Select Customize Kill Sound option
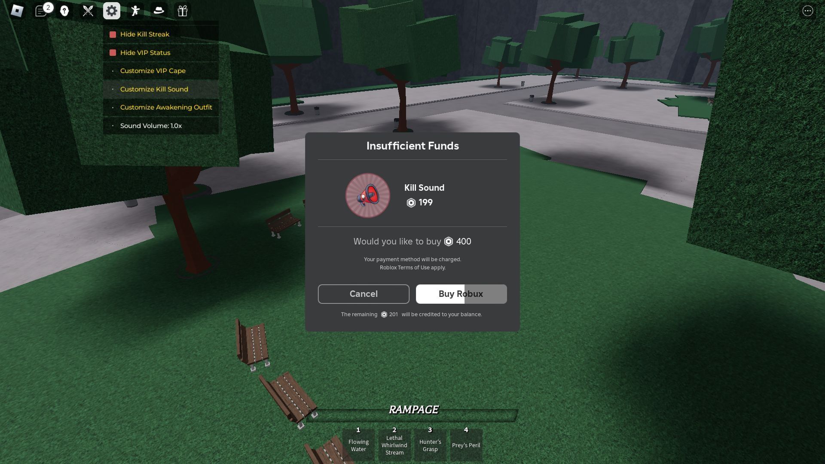Screen dimensions: 825x464 pos(154,89)
